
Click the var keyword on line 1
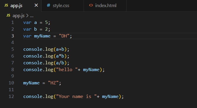coord(27,22)
